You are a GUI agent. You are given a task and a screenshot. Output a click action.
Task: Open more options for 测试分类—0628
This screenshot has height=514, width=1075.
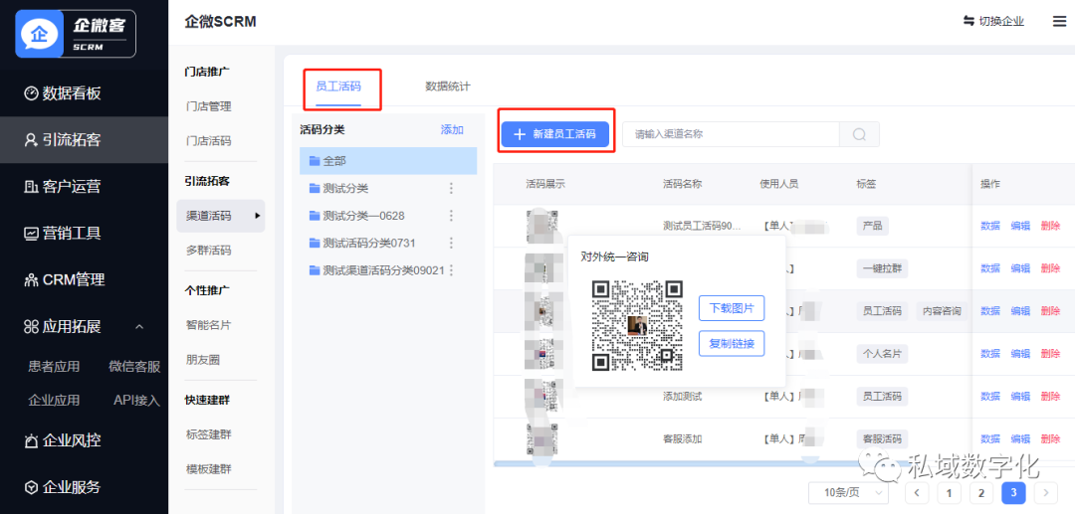tap(451, 216)
